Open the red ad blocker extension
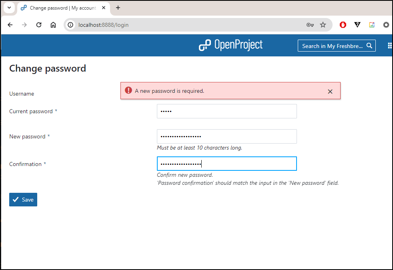393x270 pixels. coord(343,25)
